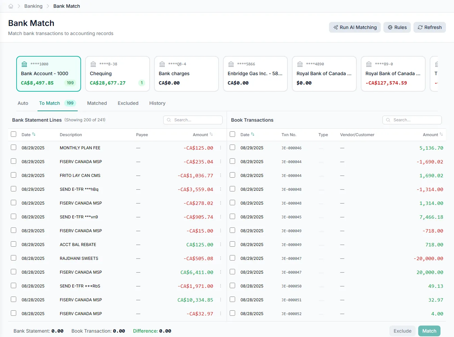Click bank icon on Enbridge Gas card
This screenshot has height=337, width=454.
pyautogui.click(x=231, y=64)
